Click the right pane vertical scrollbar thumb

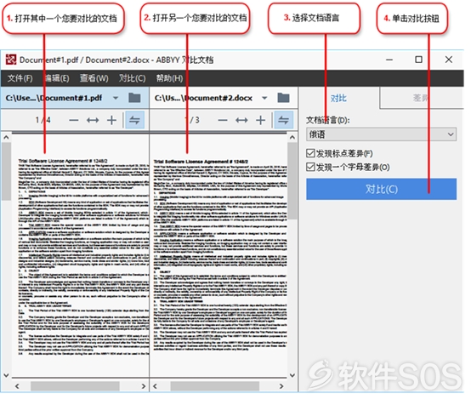292,180
